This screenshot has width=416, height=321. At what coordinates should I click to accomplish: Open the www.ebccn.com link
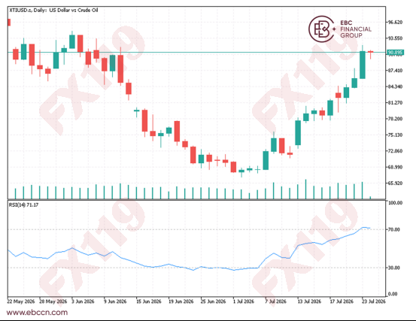37,312
